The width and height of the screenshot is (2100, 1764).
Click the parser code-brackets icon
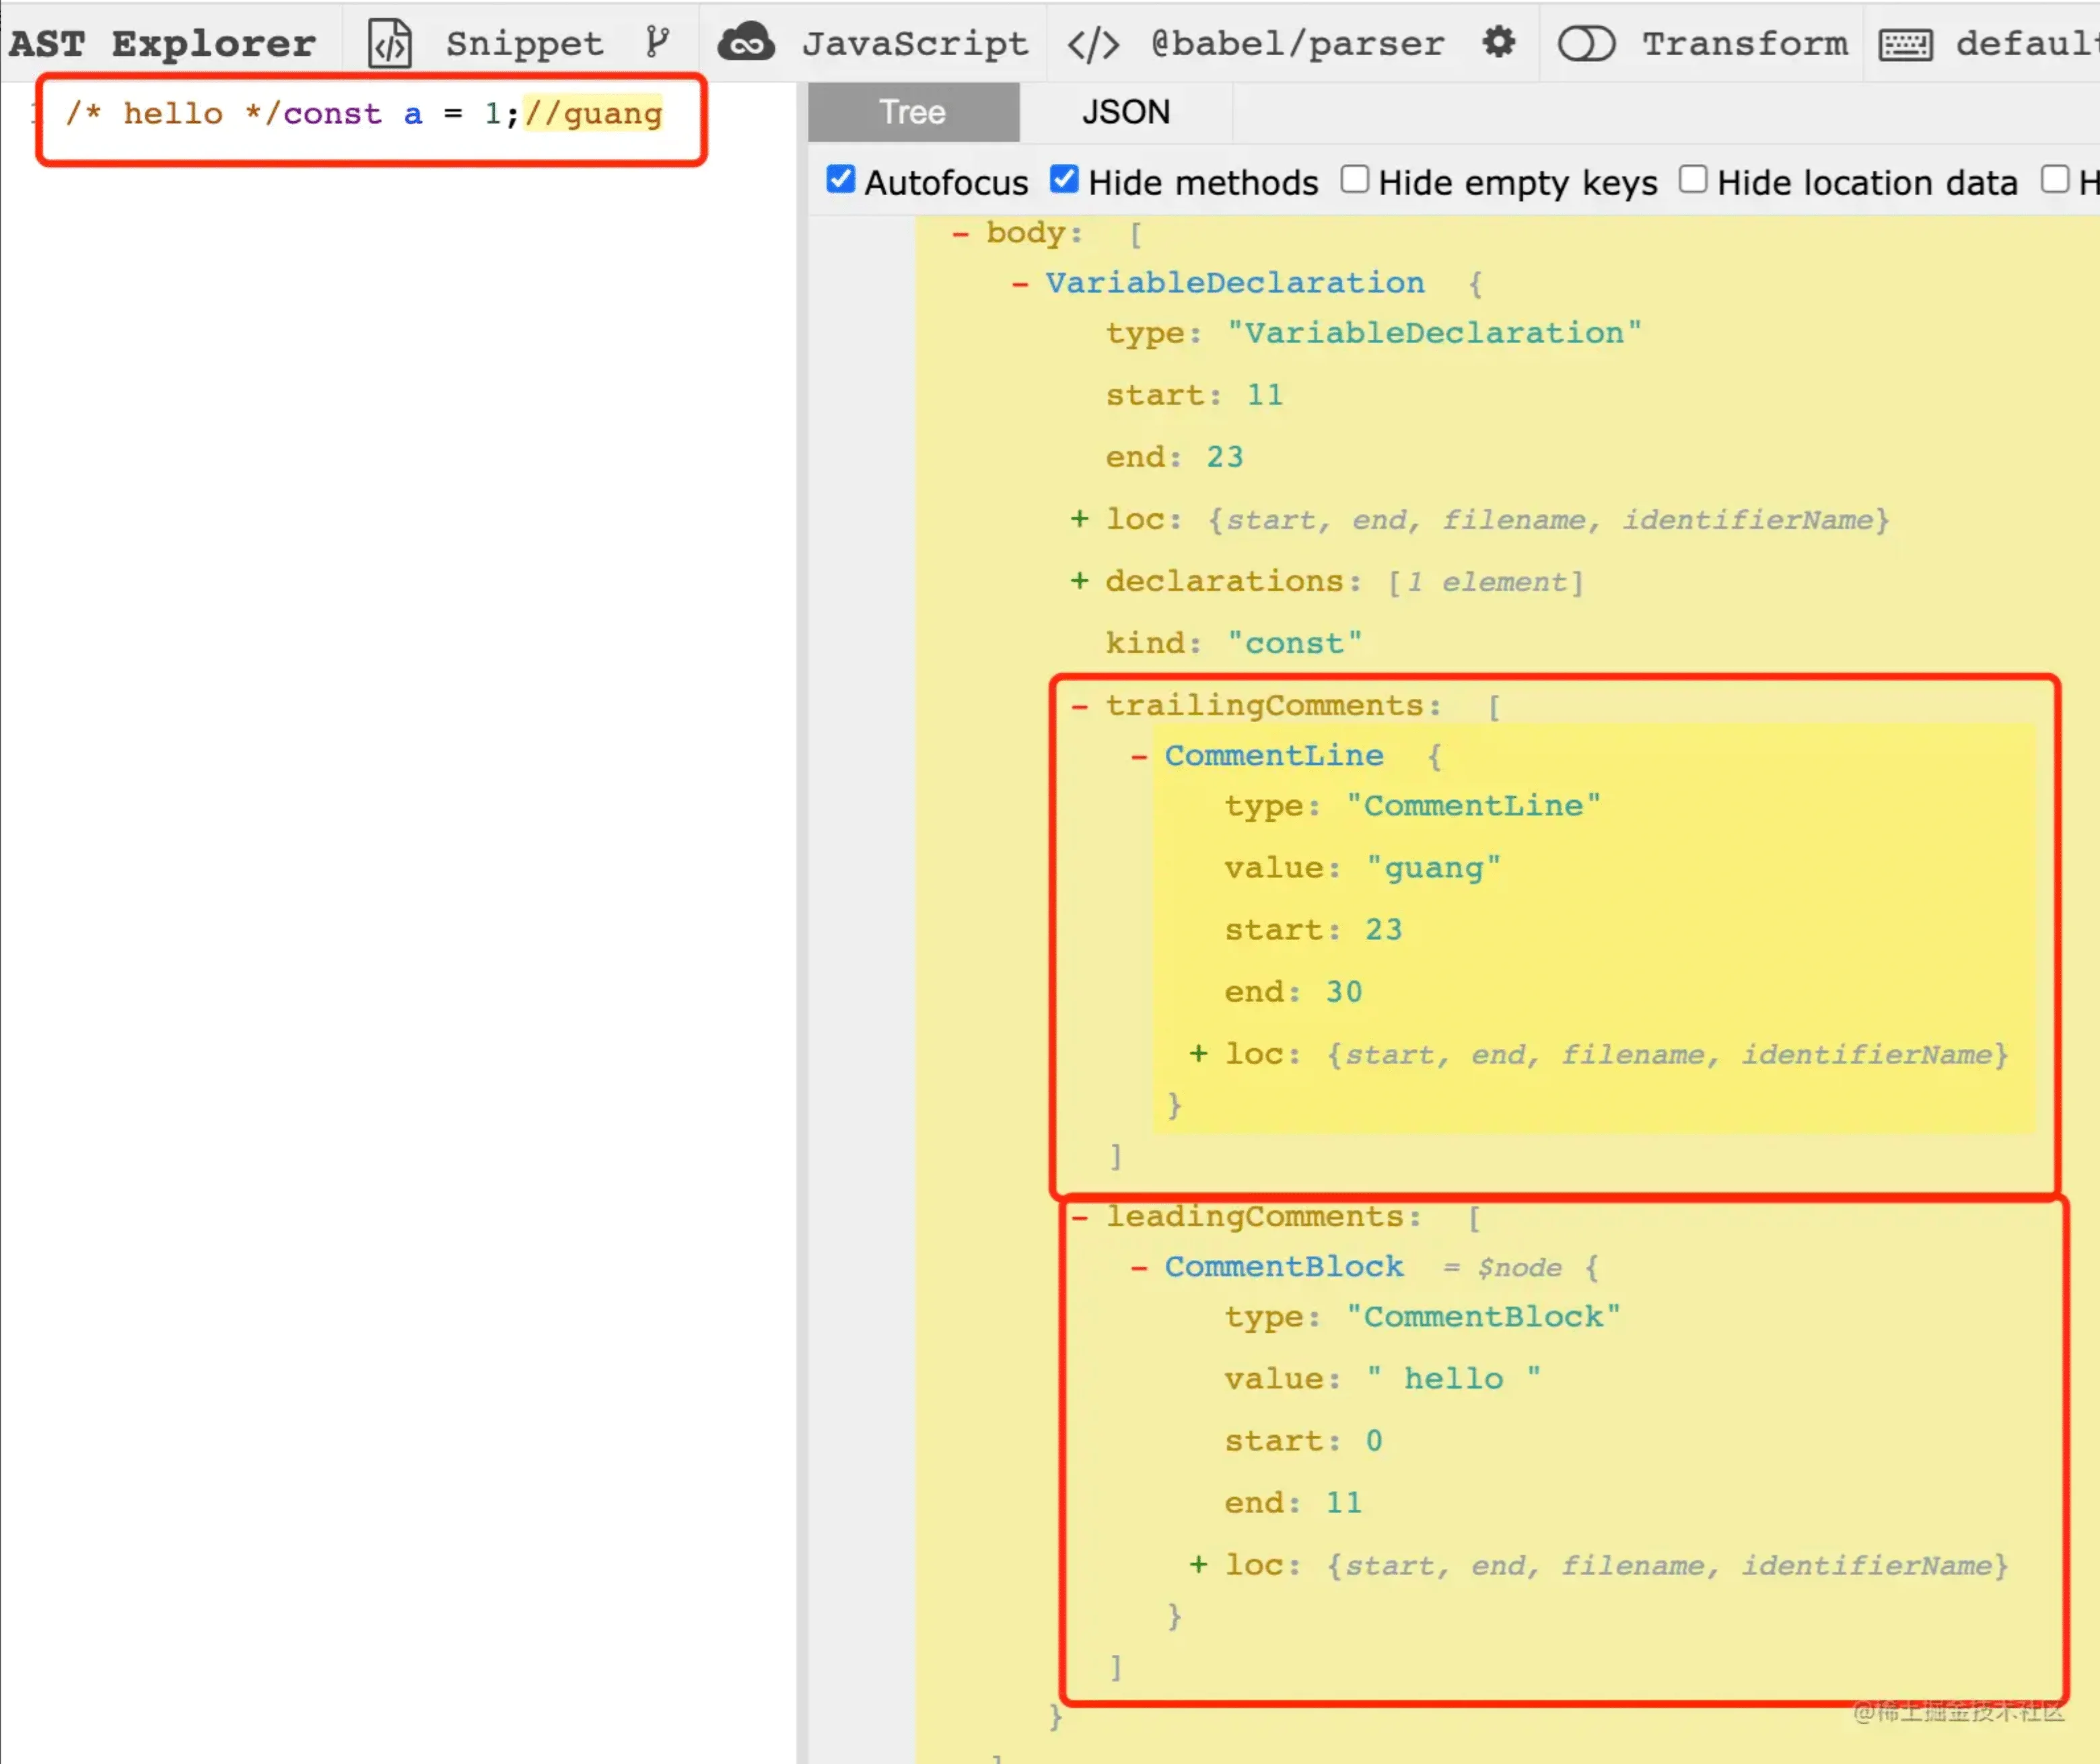[1092, 44]
